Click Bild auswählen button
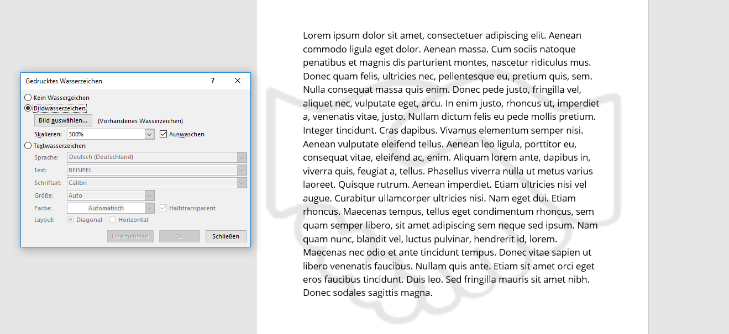The height and width of the screenshot is (334, 729). point(64,120)
